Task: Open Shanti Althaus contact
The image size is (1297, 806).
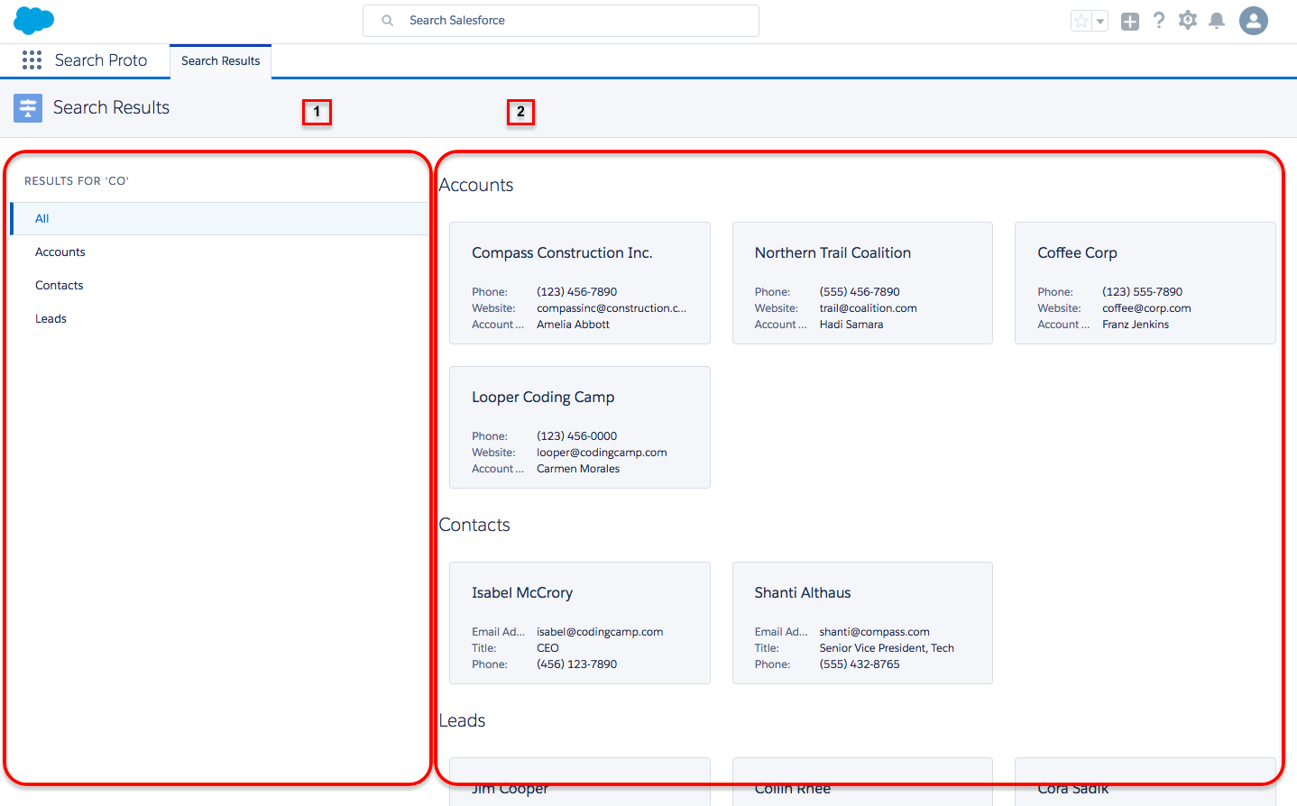Action: (x=862, y=623)
